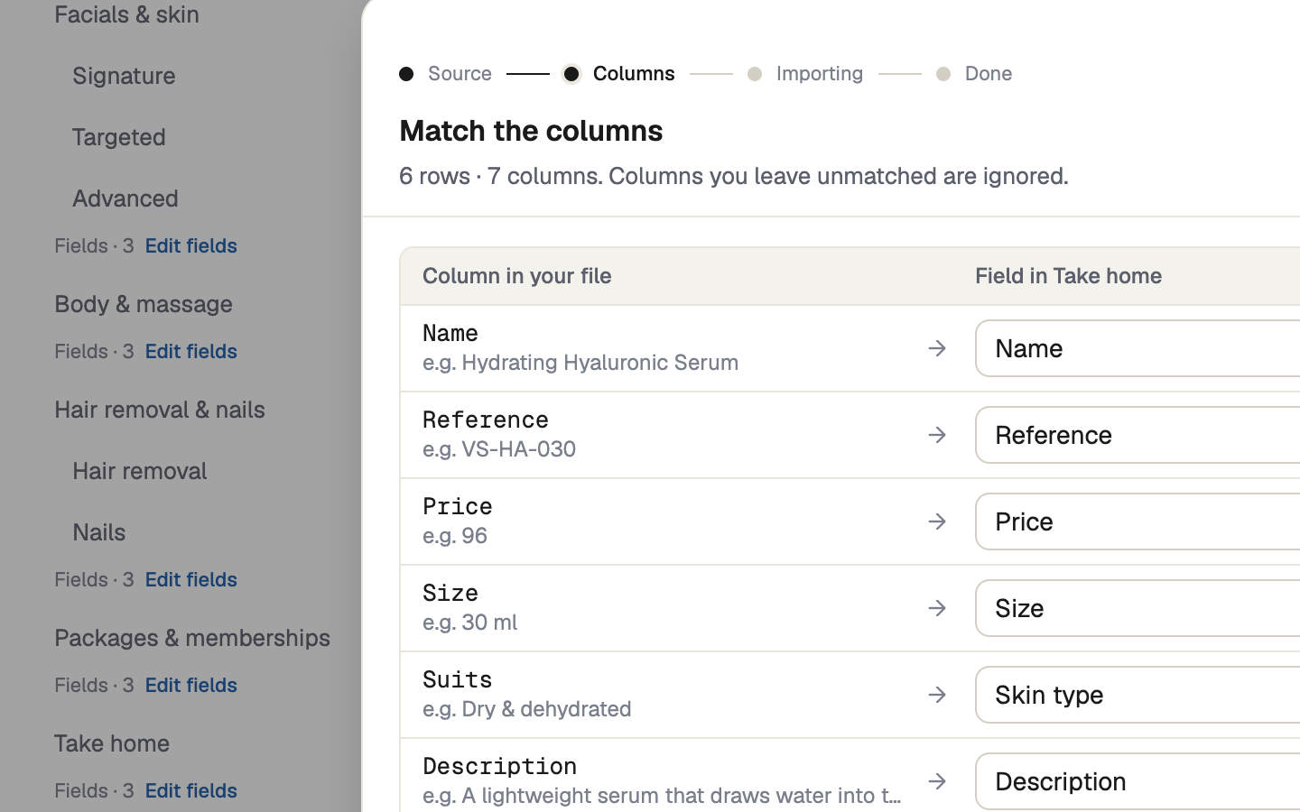
Task: Click the arrow icon in the Size row
Action: [937, 608]
